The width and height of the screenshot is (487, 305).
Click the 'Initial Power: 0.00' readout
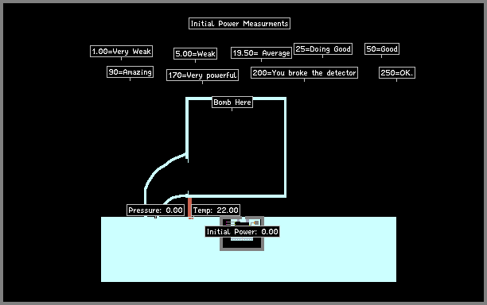pos(242,232)
